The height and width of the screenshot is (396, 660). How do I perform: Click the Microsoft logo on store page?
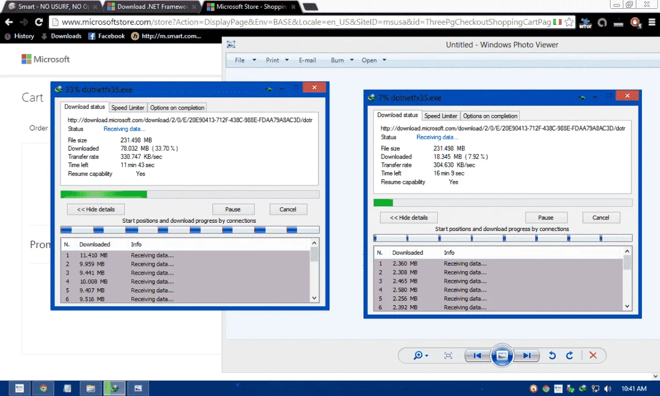46,59
